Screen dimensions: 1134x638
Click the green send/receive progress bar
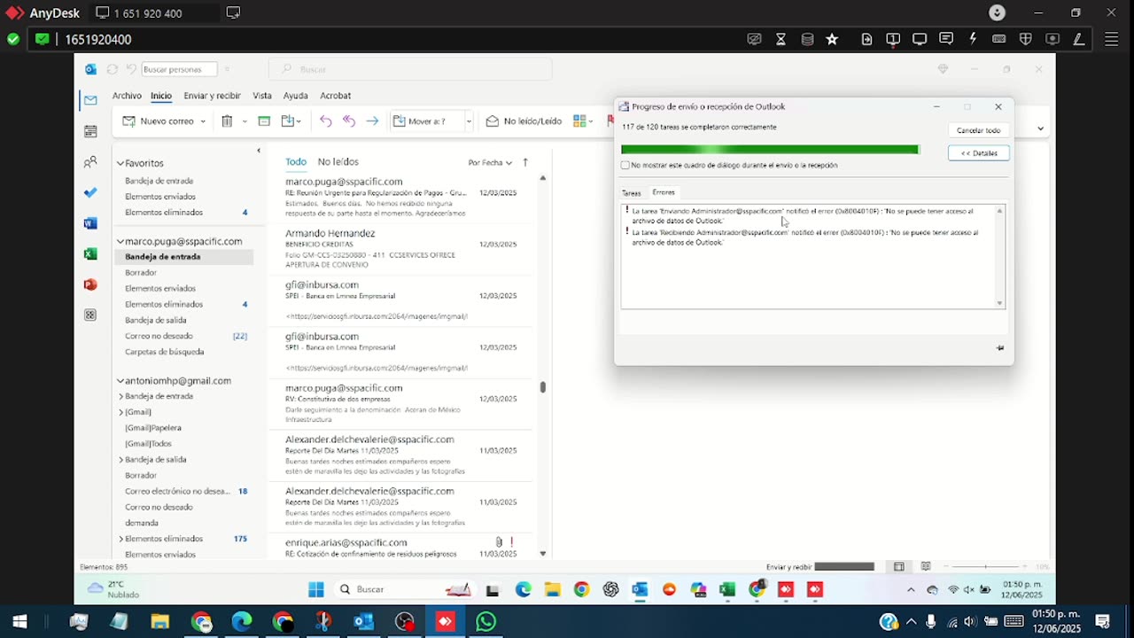point(770,150)
